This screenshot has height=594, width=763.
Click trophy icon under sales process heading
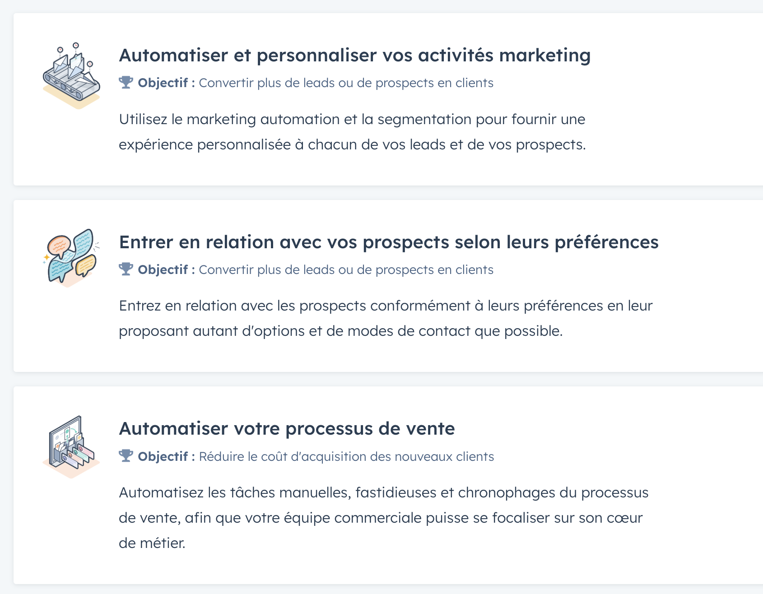[126, 456]
